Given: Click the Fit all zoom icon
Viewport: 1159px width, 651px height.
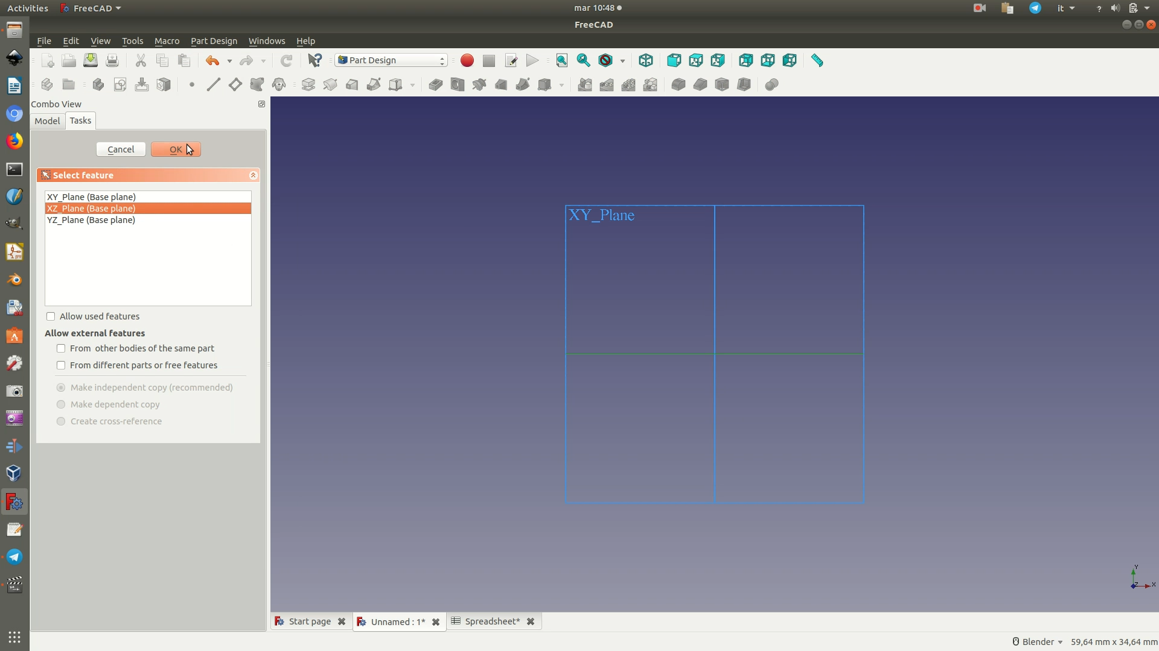Looking at the screenshot, I should pos(562,60).
